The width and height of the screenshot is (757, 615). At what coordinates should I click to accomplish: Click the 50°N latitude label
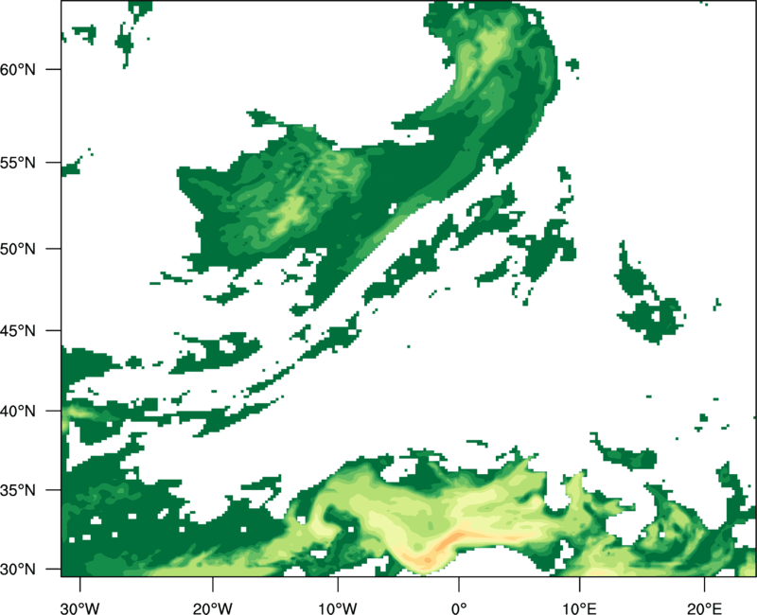tap(18, 249)
